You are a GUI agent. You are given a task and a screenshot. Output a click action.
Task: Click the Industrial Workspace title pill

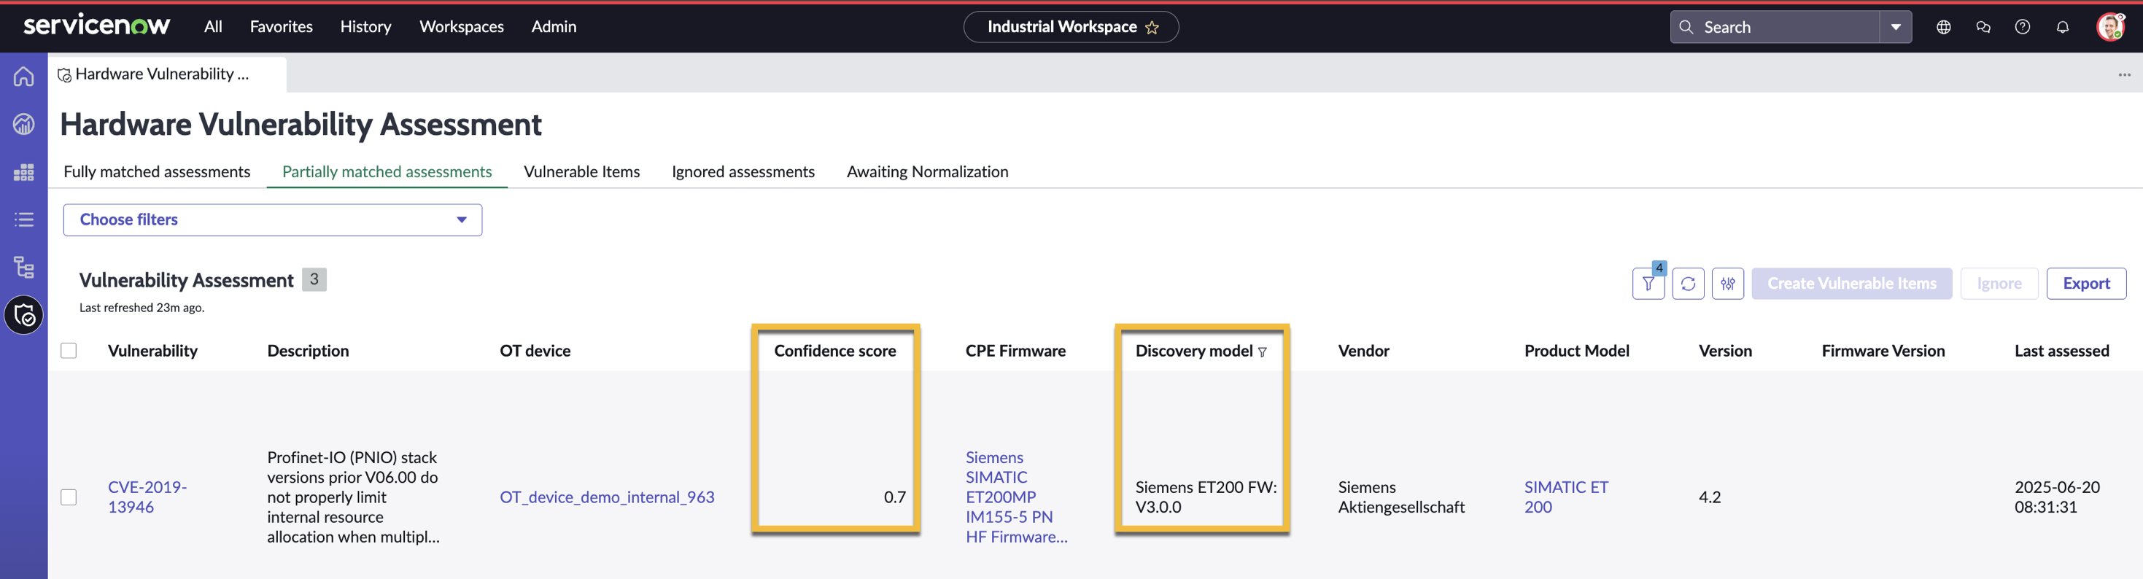(1071, 27)
